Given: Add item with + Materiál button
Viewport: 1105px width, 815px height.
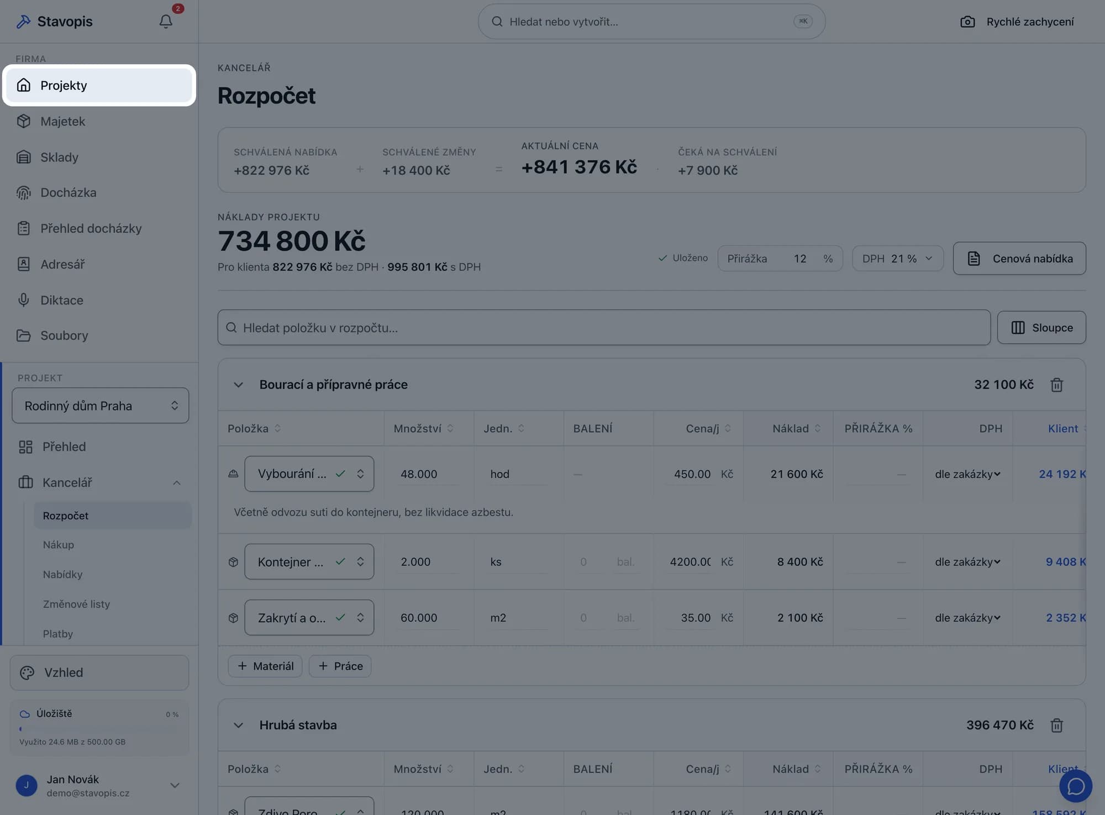Looking at the screenshot, I should point(265,666).
